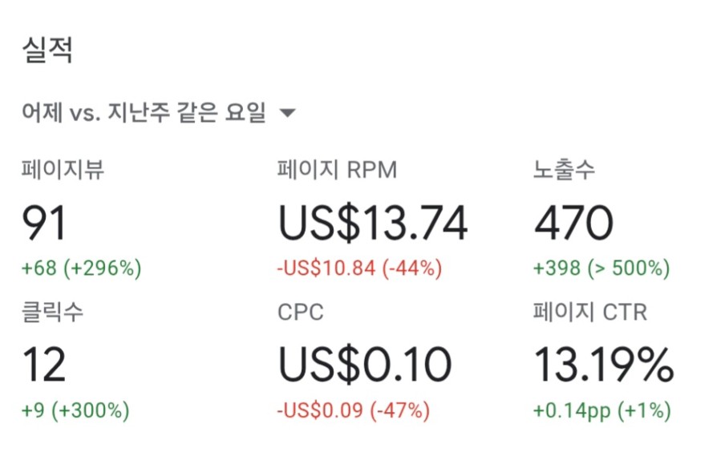The width and height of the screenshot is (713, 460).
Task: Click the -US$10.84 (-44%) change text
Action: 359,268
